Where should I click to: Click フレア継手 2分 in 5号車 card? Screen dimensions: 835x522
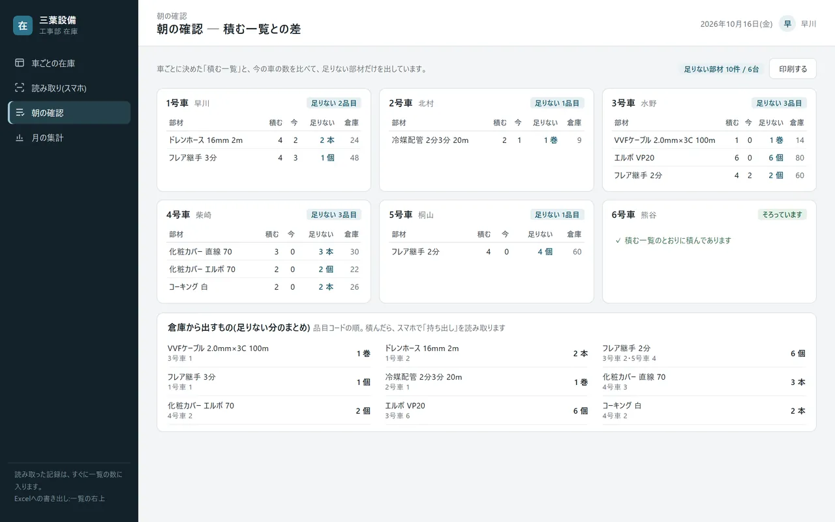pyautogui.click(x=416, y=252)
